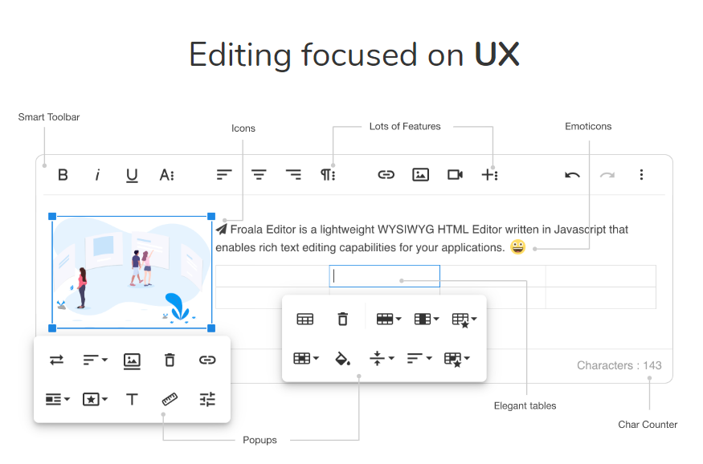
Task: Open table style star dropdown
Action: point(464,320)
